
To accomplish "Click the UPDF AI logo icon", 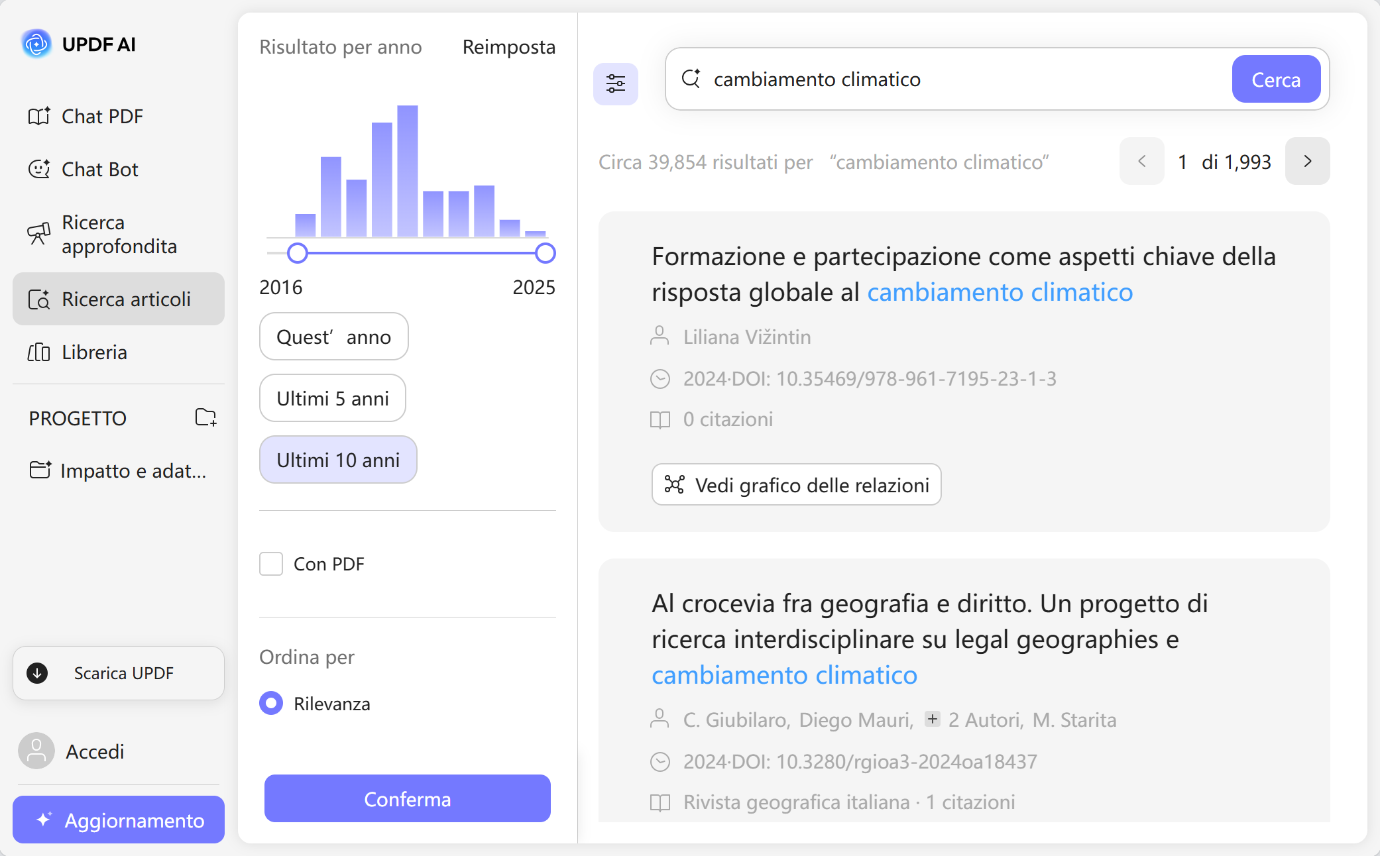I will point(36,44).
